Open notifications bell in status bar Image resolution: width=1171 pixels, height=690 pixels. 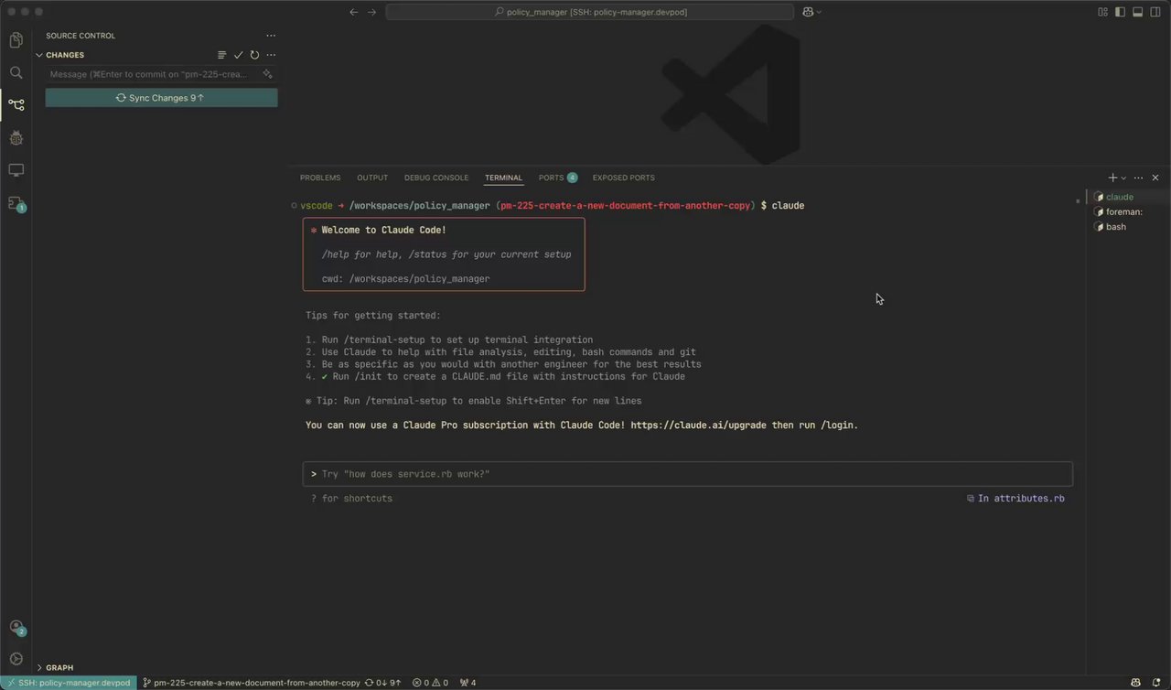coord(1156,683)
